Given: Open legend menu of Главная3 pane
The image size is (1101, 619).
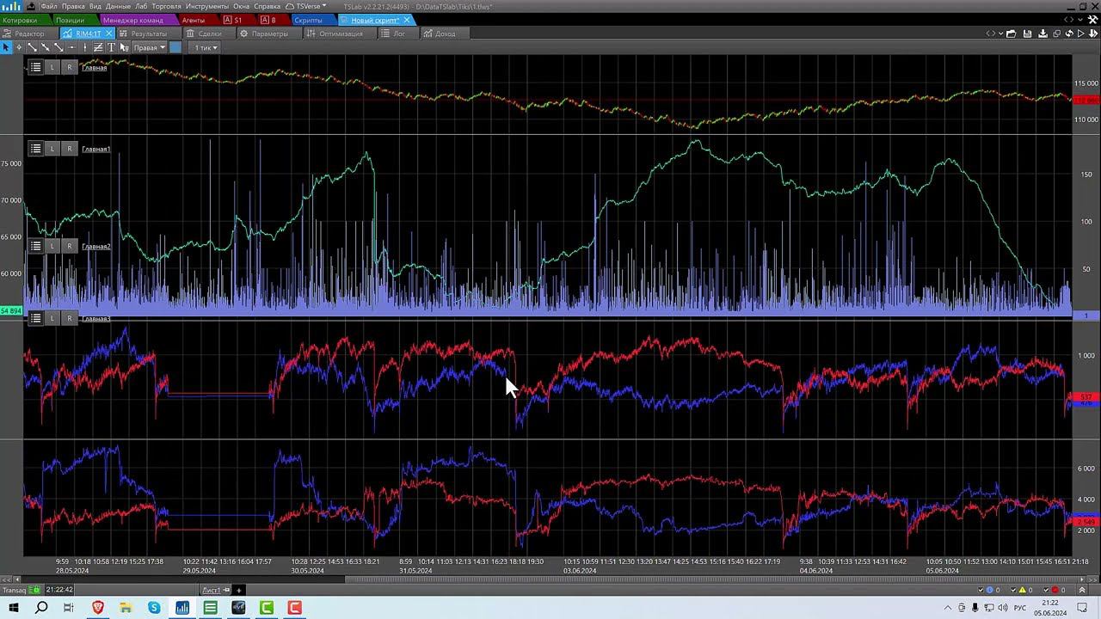Looking at the screenshot, I should tap(35, 318).
